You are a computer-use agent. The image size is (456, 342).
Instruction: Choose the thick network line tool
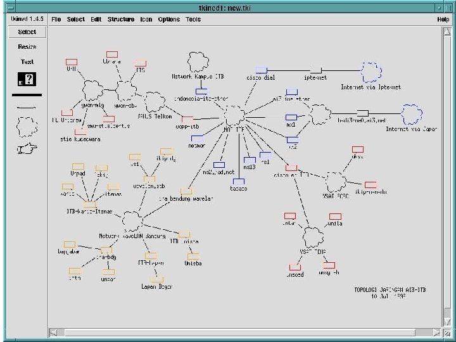(27, 95)
